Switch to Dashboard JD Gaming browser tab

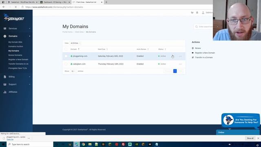(55, 2)
